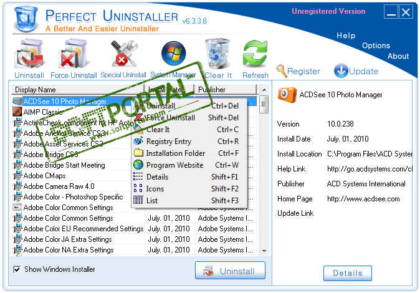
Task: Close the Perfect Uninstaller window
Action: pyautogui.click(x=406, y=12)
